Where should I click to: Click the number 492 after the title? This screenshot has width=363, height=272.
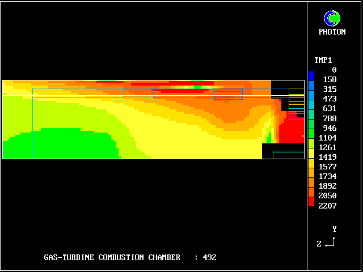coord(209,257)
